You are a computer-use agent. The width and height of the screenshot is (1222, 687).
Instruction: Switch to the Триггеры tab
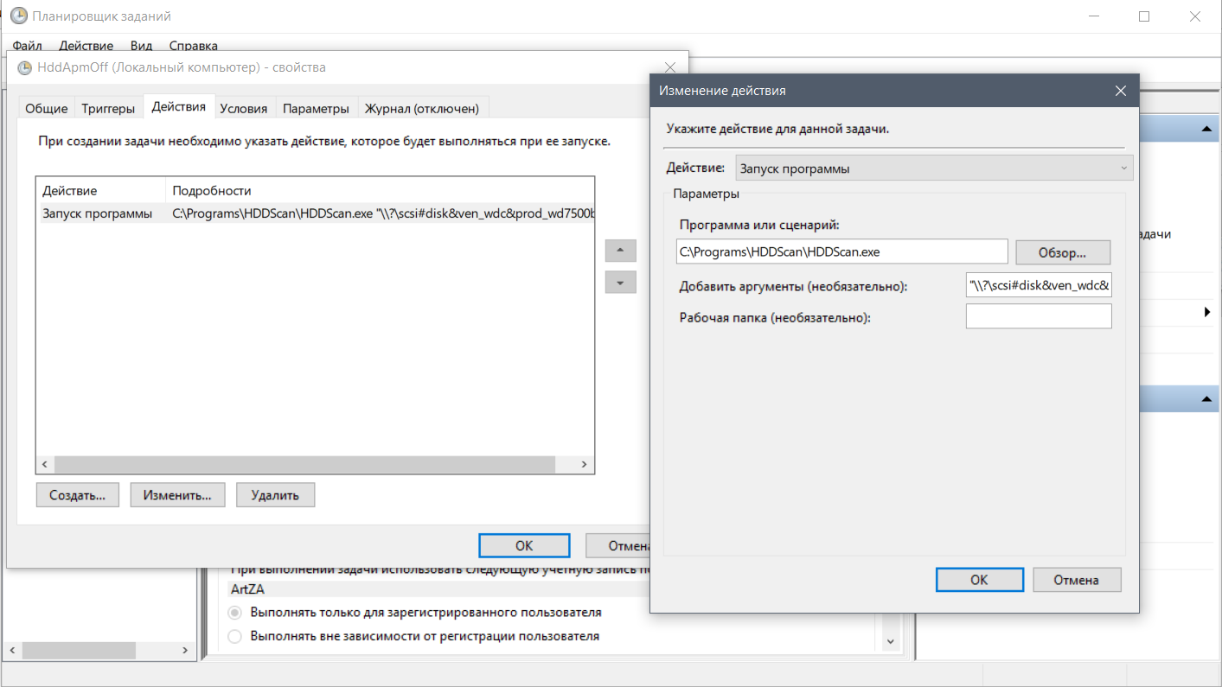tap(108, 108)
